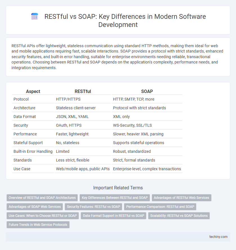Image resolution: width=236 pixels, height=250 pixels.
Task: Select 'Advantages of SOAP Web Services' tag
Action: pyautogui.click(x=35, y=207)
